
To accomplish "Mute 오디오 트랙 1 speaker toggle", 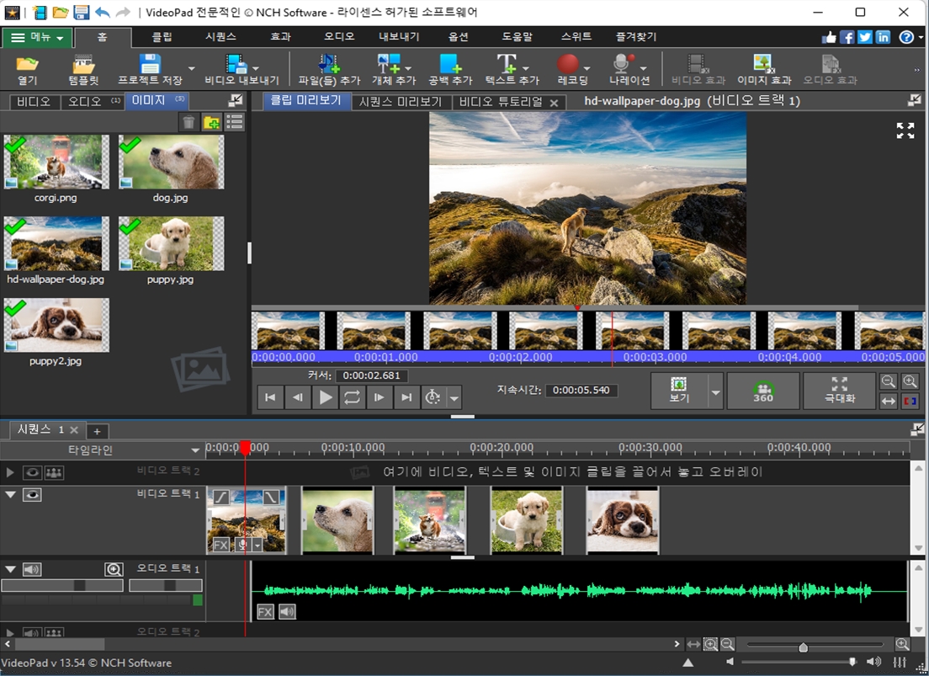I will tap(32, 569).
